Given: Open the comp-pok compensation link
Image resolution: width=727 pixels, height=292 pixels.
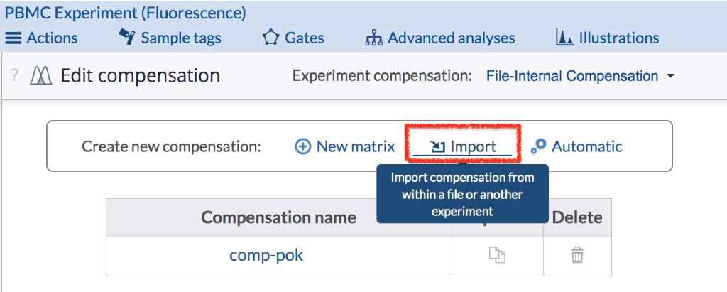Looking at the screenshot, I should click(266, 255).
